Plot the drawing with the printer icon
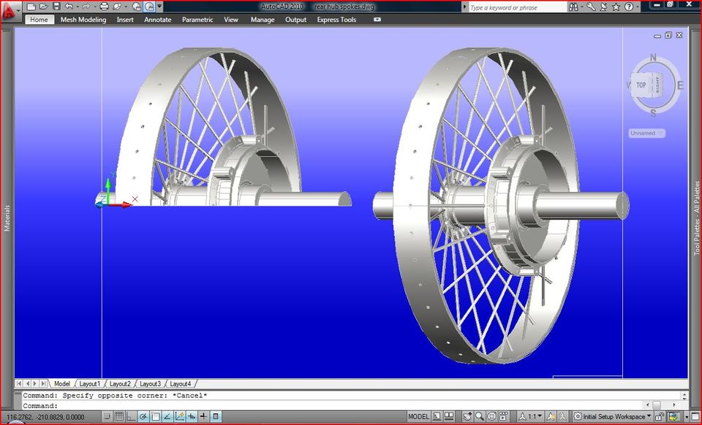The width and height of the screenshot is (702, 425). pos(105,7)
